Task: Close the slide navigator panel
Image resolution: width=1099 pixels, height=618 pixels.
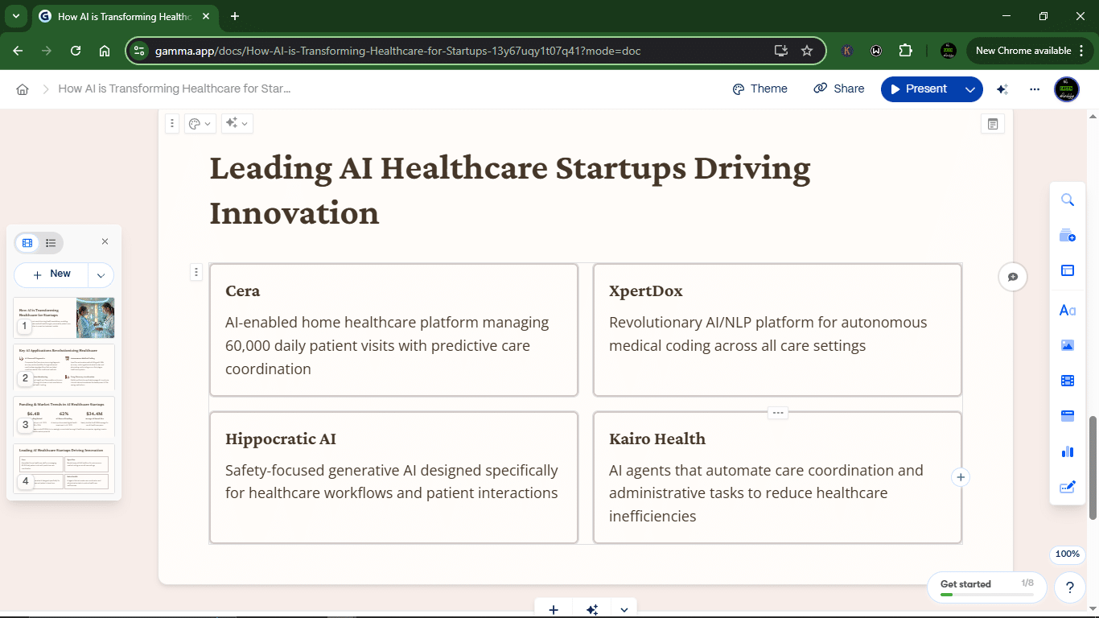Action: coord(105,241)
